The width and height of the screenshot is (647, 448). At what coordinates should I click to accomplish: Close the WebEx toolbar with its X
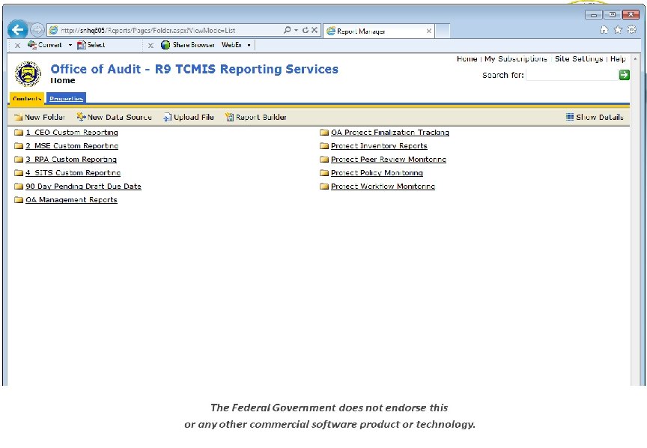click(x=151, y=46)
